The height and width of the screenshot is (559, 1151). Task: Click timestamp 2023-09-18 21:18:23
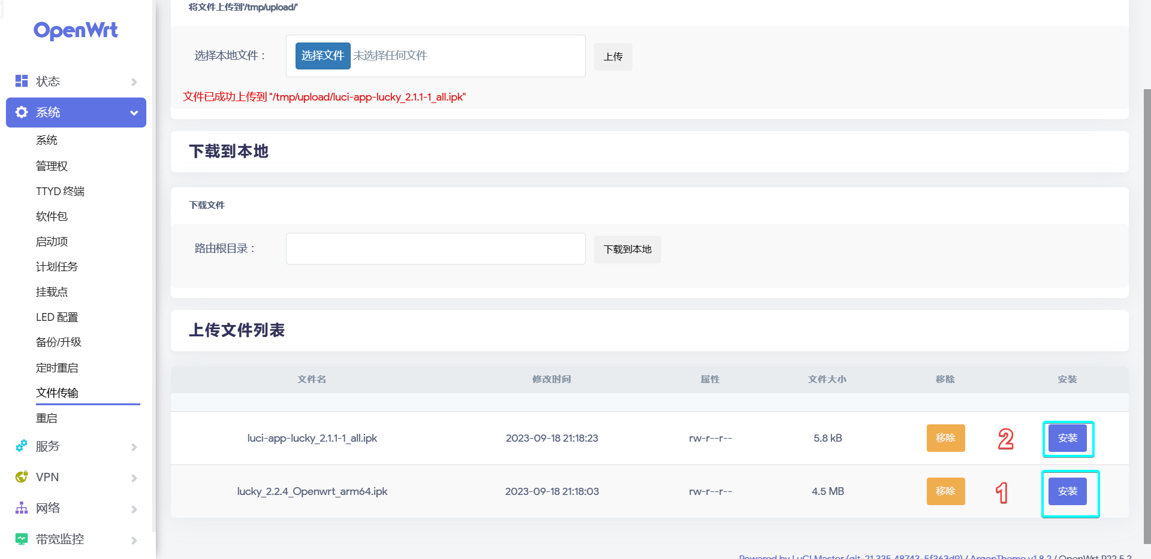(x=552, y=438)
